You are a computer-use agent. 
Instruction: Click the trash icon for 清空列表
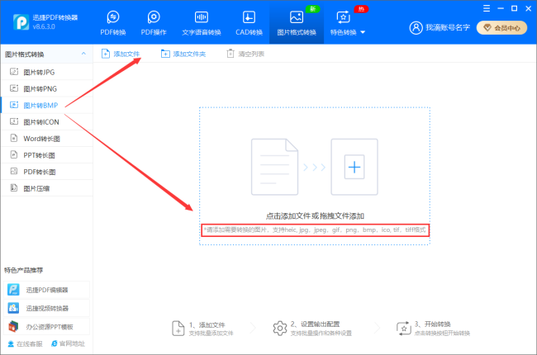click(230, 54)
